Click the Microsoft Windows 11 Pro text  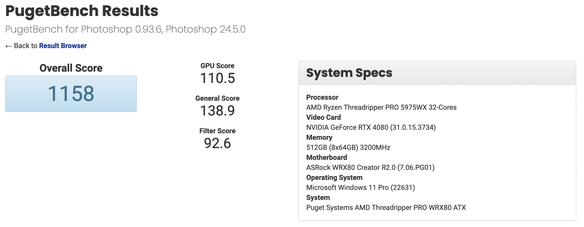360,188
